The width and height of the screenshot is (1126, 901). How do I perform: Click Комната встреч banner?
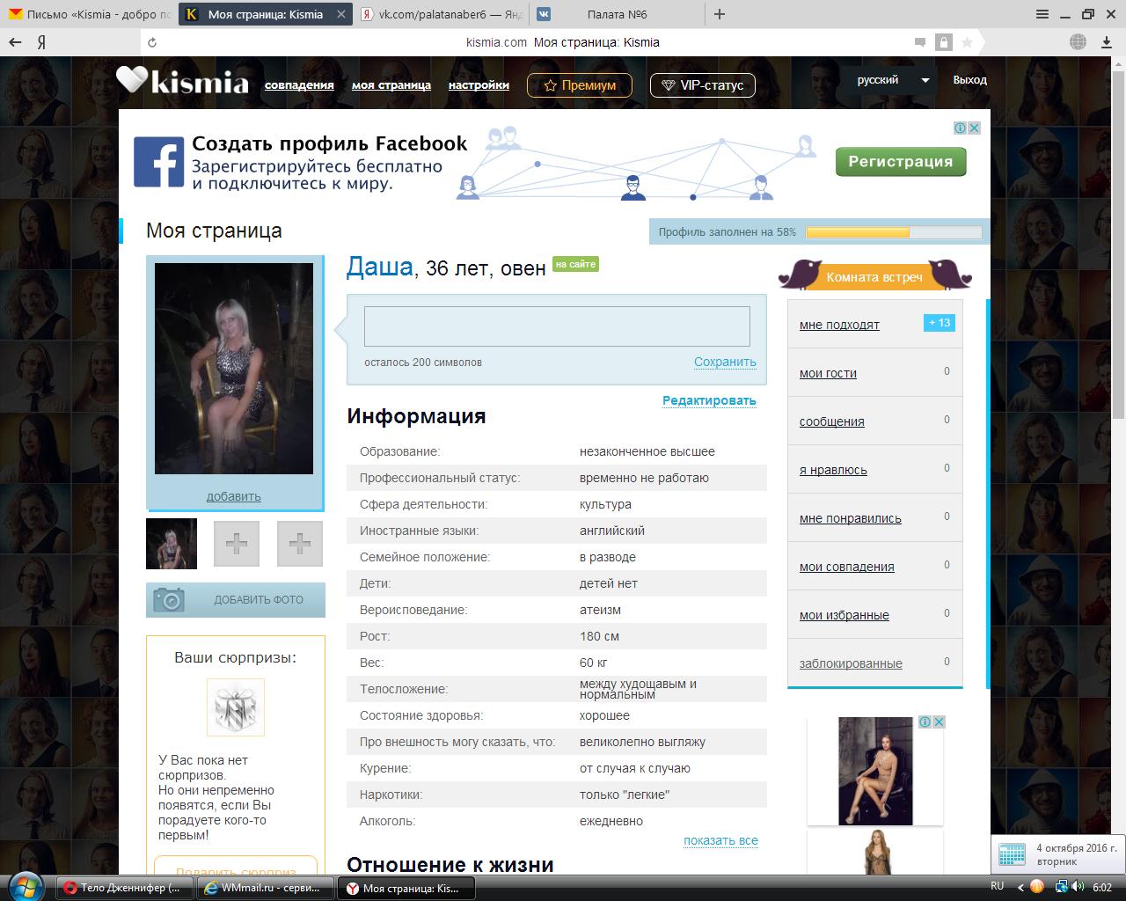(874, 277)
